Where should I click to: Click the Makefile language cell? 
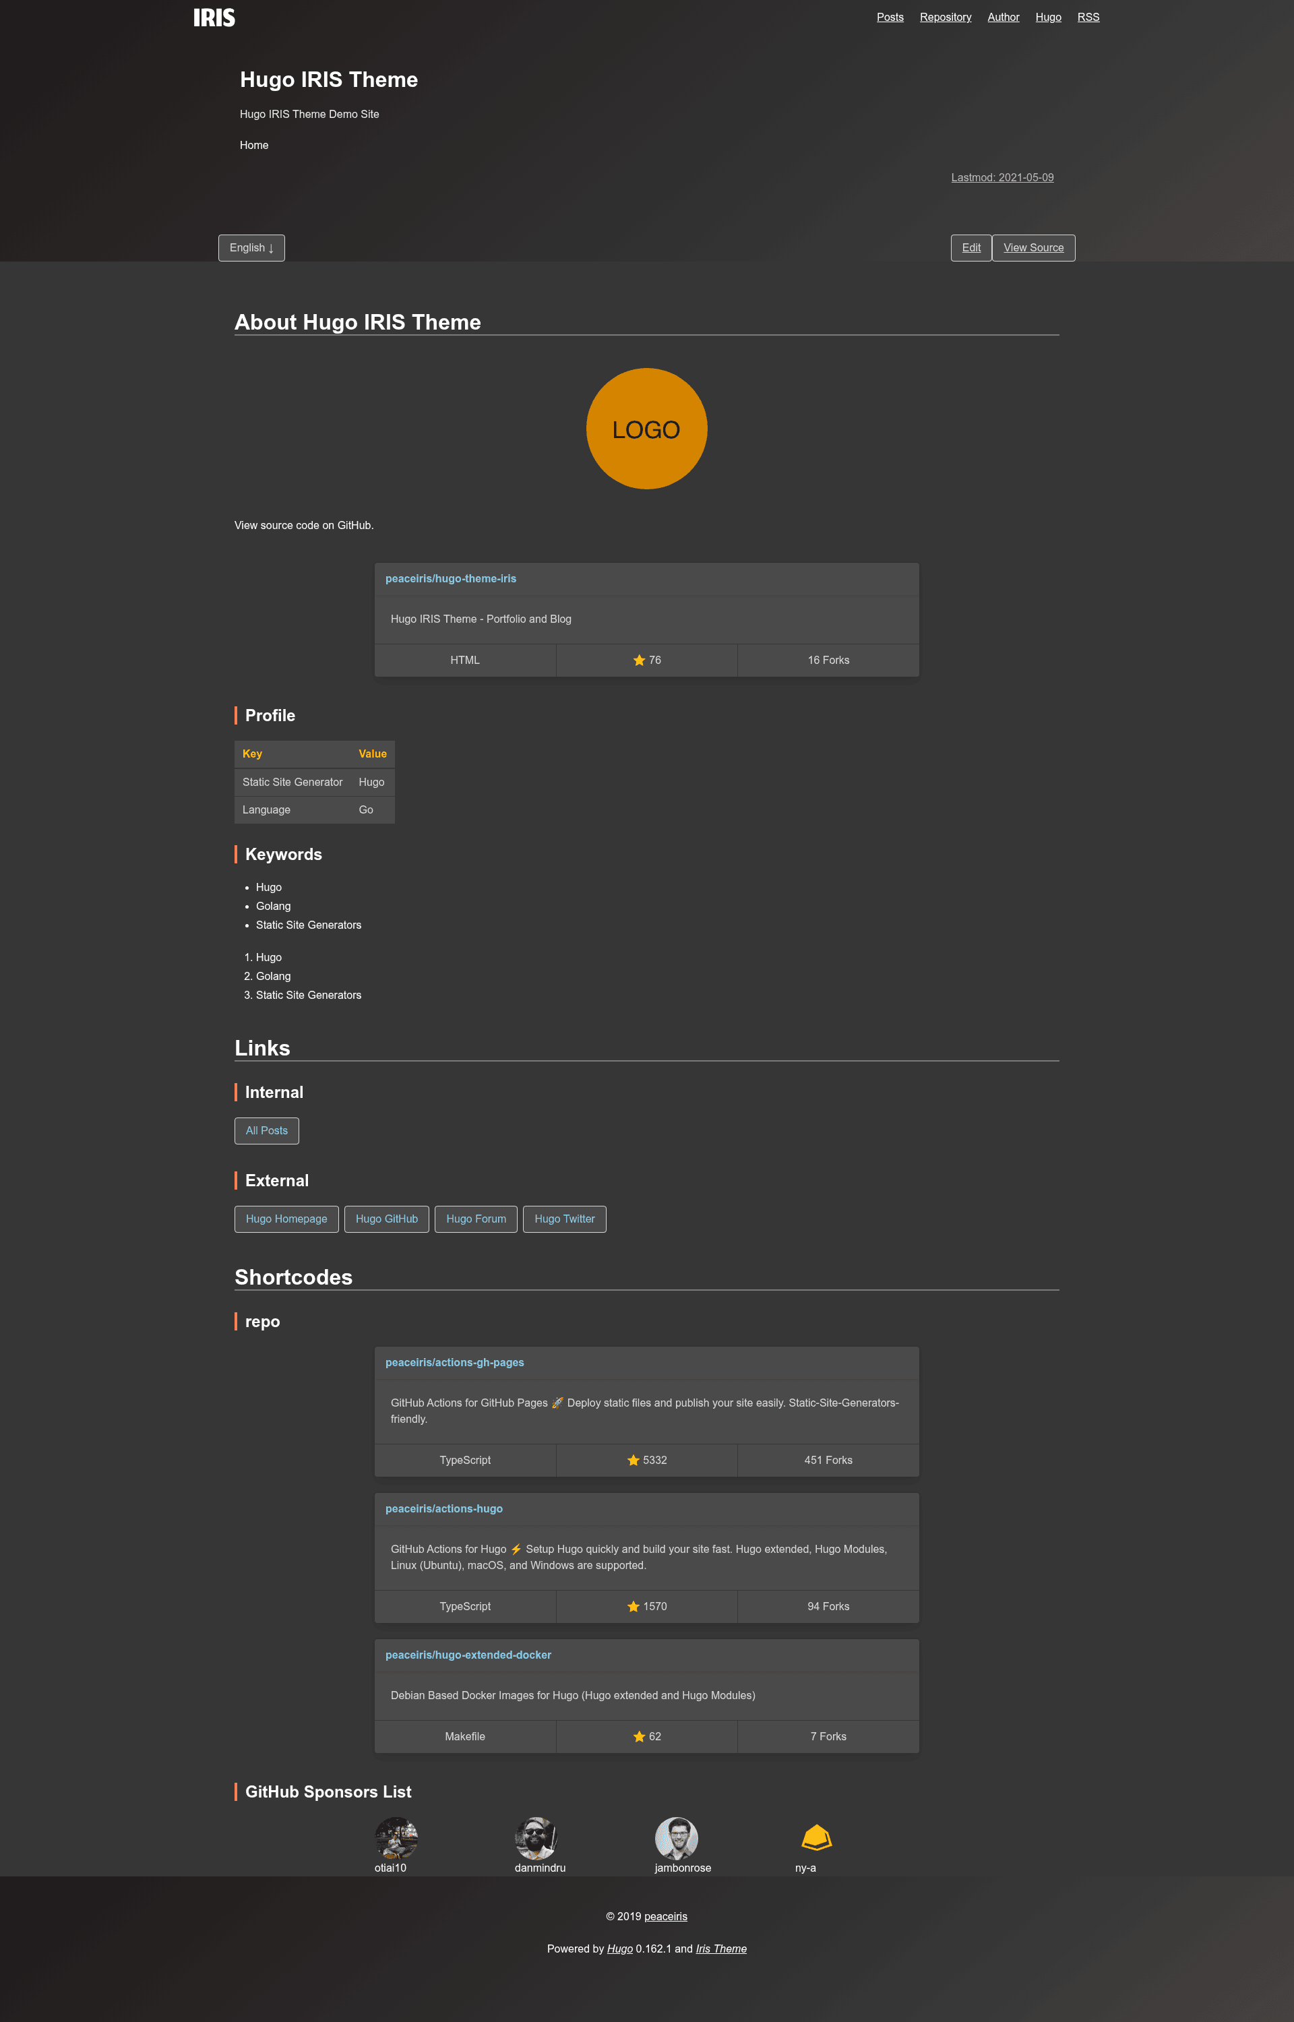click(464, 1736)
